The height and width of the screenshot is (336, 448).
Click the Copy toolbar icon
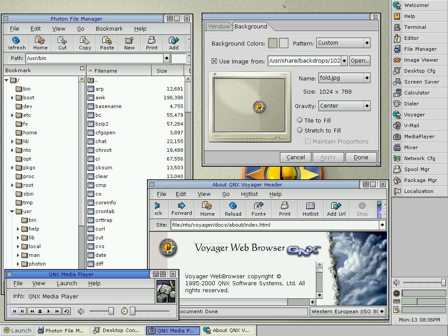(85, 43)
